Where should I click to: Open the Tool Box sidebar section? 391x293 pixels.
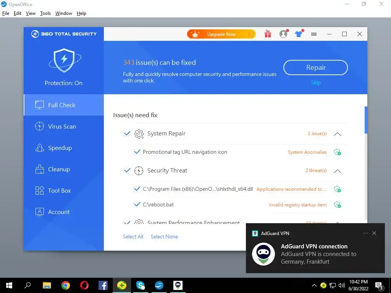[x=64, y=191]
